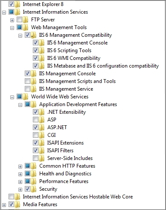Click the Hostable Web Core folder icon
This screenshot has height=210, width=166.
tap(17, 197)
